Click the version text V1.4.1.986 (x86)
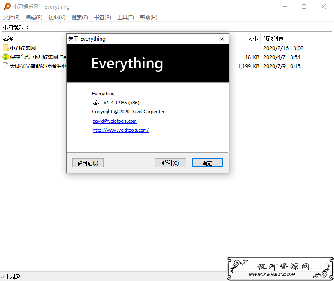 122,103
